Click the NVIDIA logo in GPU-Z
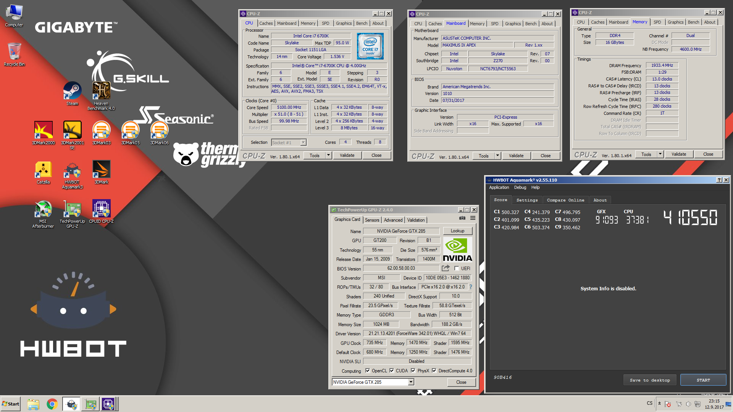Image resolution: width=733 pixels, height=412 pixels. coord(457,250)
